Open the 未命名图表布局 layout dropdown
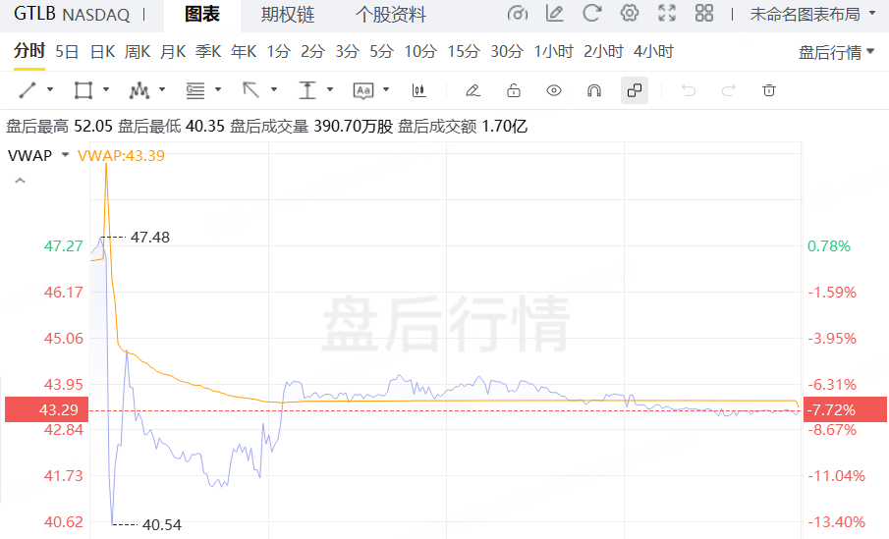 (x=811, y=14)
